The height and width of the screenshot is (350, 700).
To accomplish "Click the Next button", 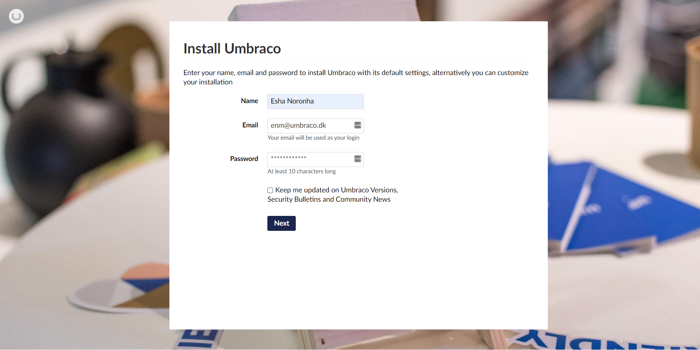I will point(281,223).
